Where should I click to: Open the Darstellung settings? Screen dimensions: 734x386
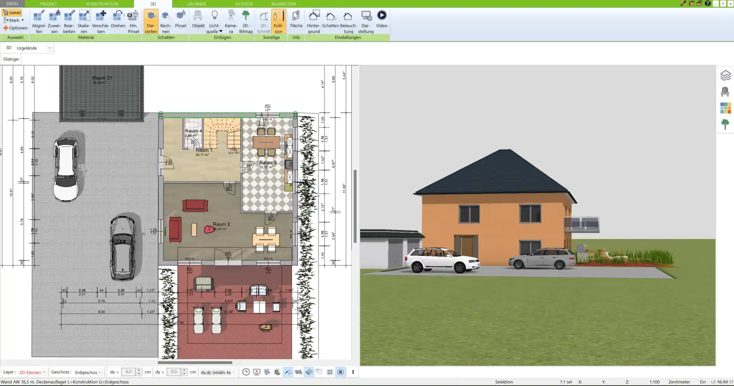366,22
